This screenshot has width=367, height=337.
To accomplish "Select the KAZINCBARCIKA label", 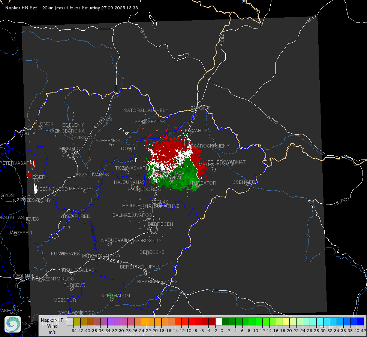I will pos(66,131).
